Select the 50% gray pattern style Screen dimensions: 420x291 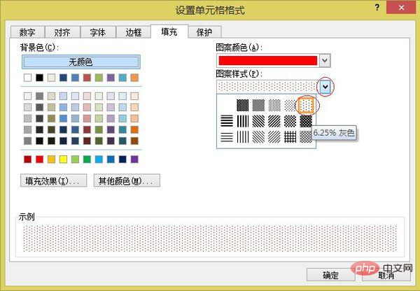[x=258, y=105]
